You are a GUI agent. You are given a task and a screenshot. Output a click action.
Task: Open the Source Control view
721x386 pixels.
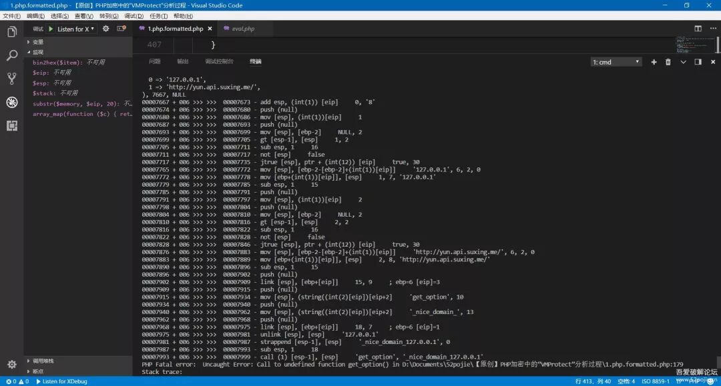12,79
